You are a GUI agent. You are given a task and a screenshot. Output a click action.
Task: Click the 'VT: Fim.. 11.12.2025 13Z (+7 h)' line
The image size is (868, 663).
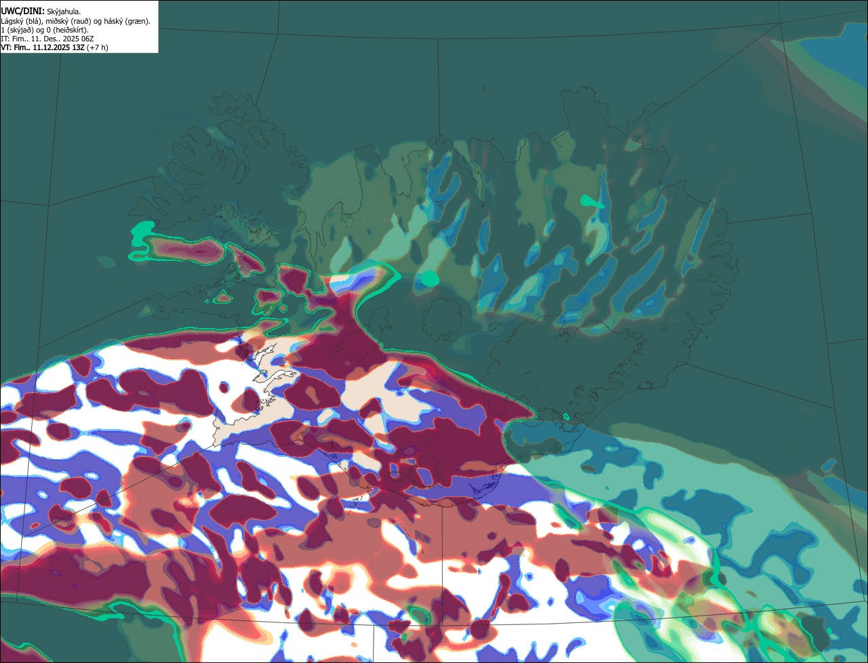tap(54, 47)
